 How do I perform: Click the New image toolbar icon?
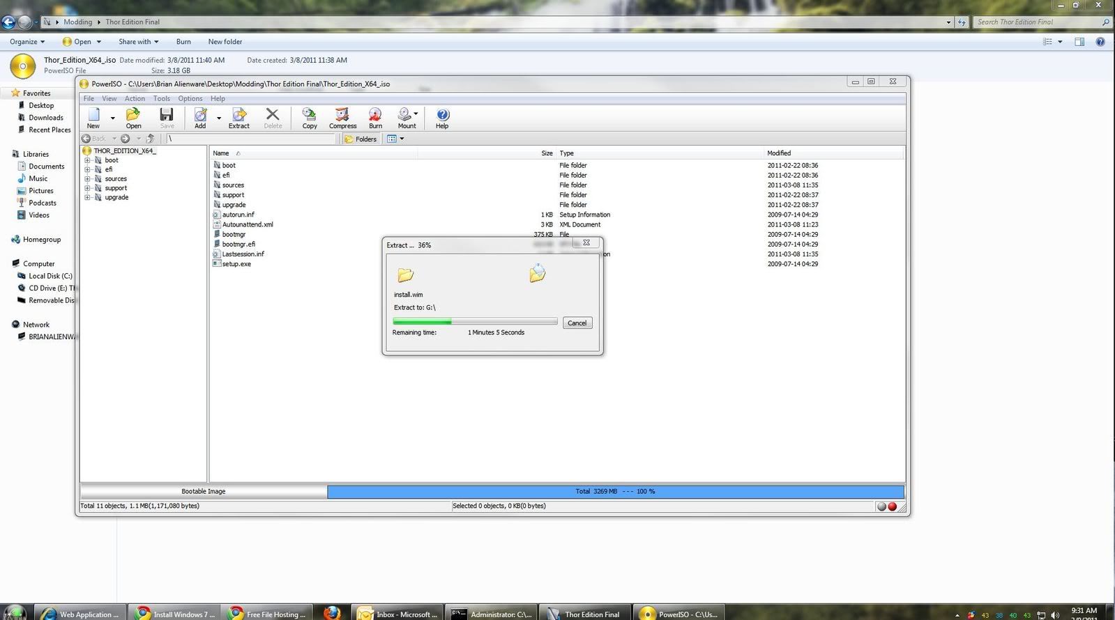pos(93,117)
